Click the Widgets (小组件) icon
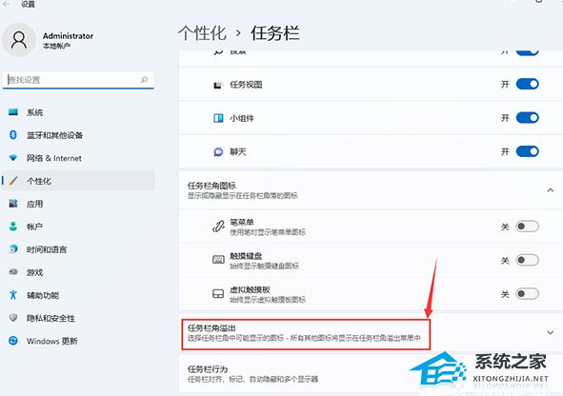Screen dimensions: 563x396 pos(218,118)
